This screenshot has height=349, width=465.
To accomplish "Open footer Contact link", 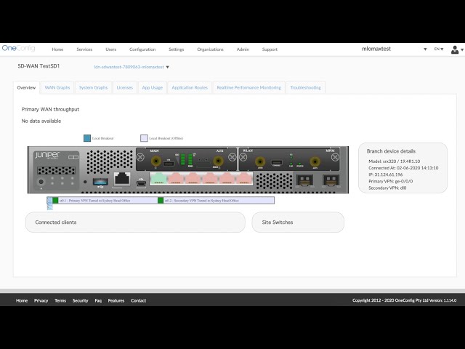I will tap(139, 300).
